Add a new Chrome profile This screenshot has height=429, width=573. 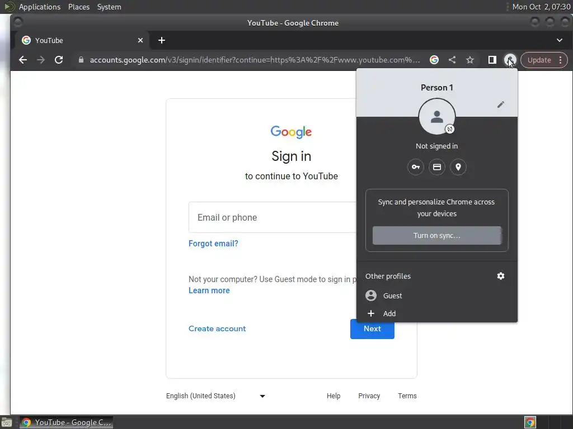coord(436,314)
